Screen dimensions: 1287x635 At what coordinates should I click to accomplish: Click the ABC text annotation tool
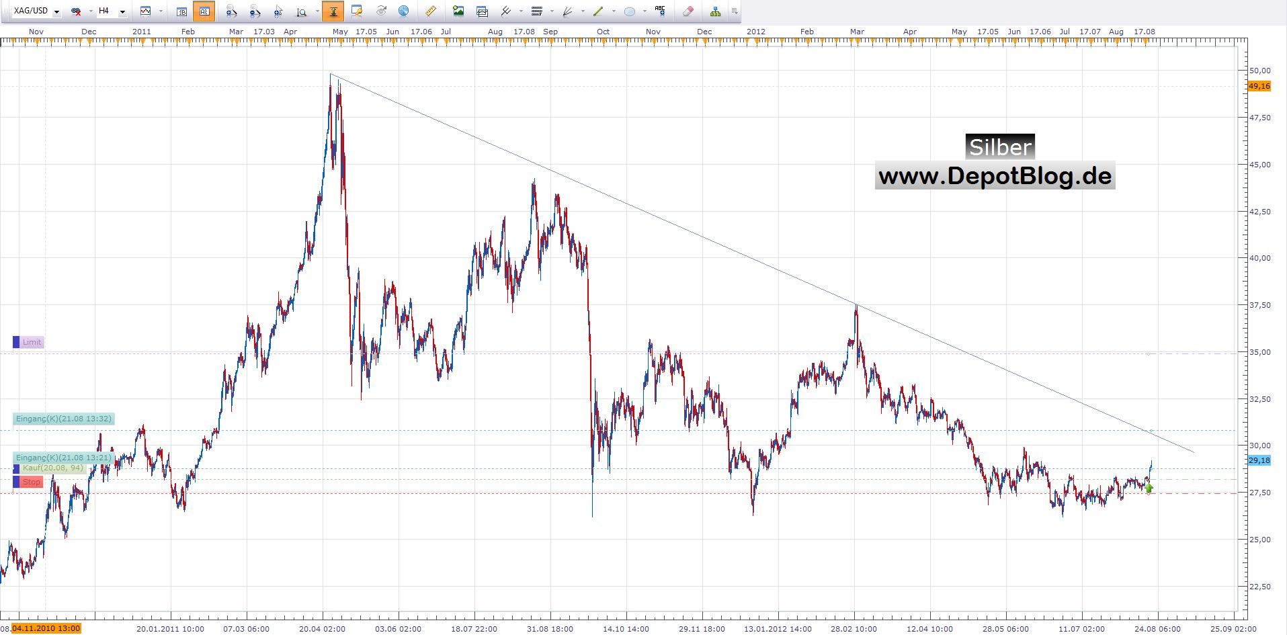coord(660,11)
